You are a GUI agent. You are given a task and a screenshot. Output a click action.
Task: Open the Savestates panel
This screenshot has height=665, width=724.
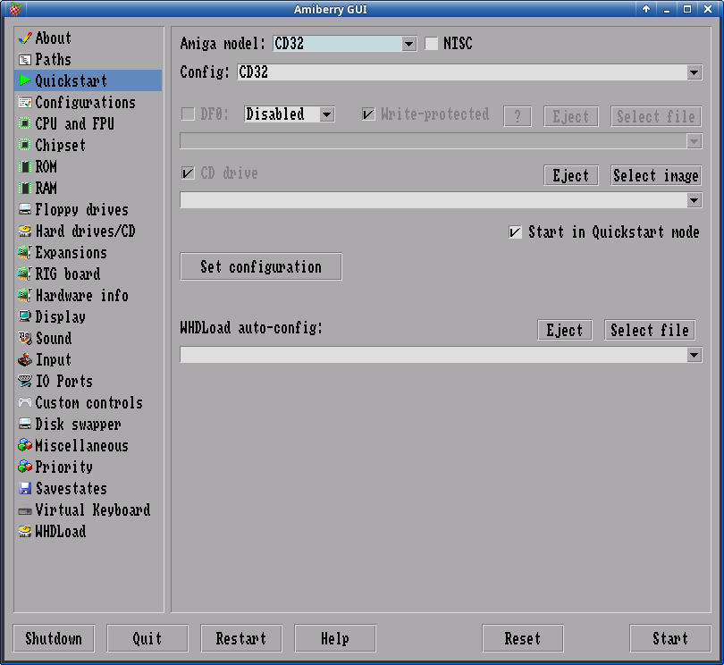pos(88,489)
